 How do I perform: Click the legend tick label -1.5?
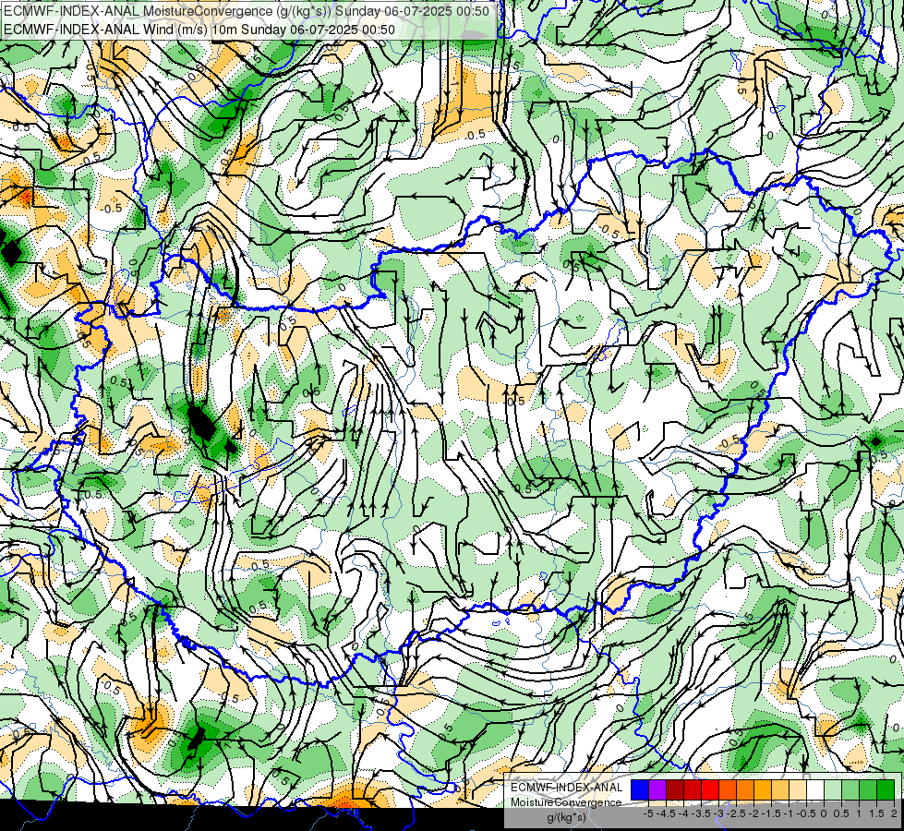pyautogui.click(x=771, y=813)
